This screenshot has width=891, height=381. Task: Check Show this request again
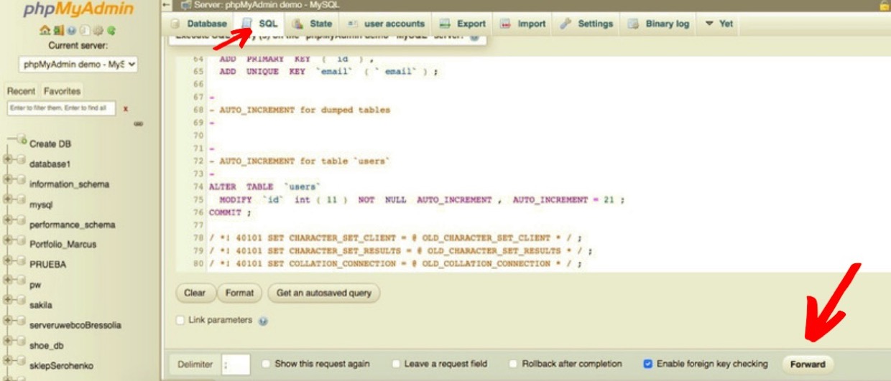coord(267,364)
